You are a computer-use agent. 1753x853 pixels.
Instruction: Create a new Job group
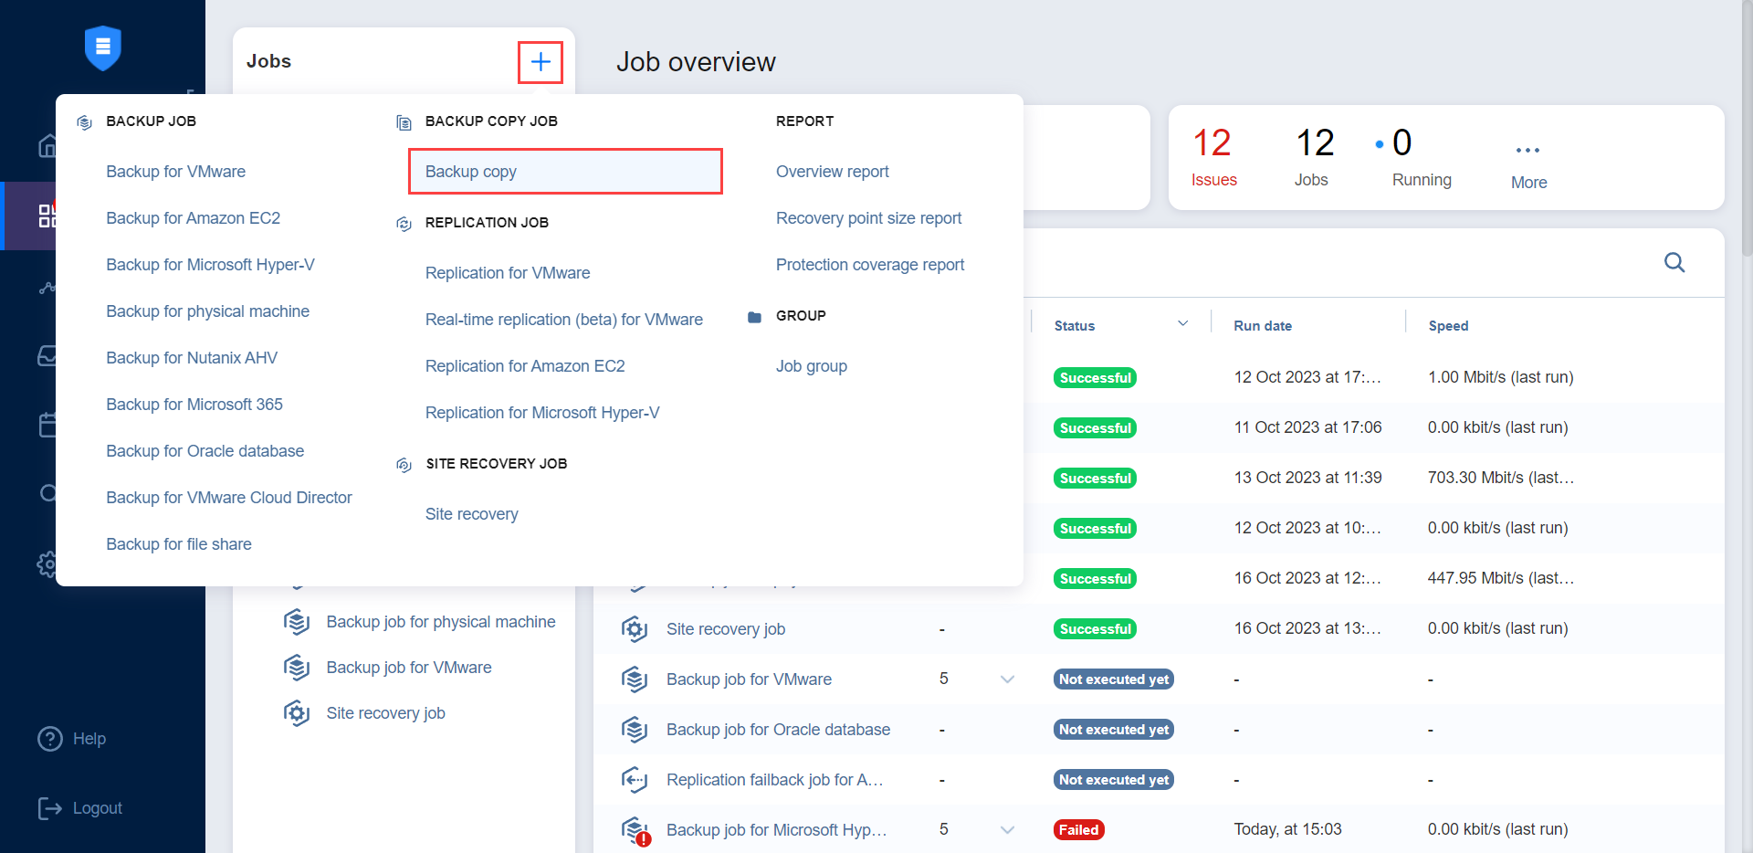point(811,366)
